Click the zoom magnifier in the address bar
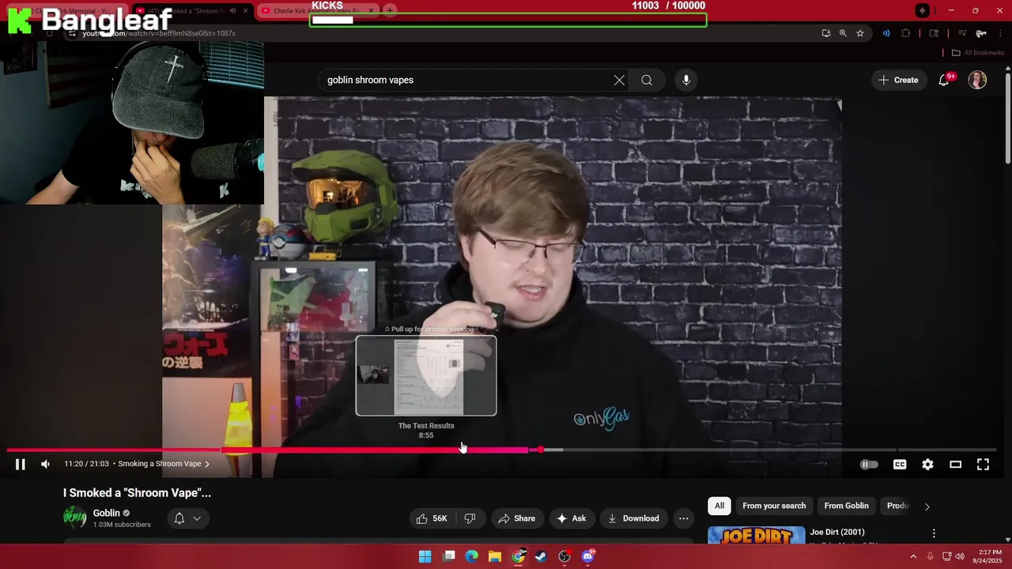The height and width of the screenshot is (569, 1012). (x=843, y=33)
